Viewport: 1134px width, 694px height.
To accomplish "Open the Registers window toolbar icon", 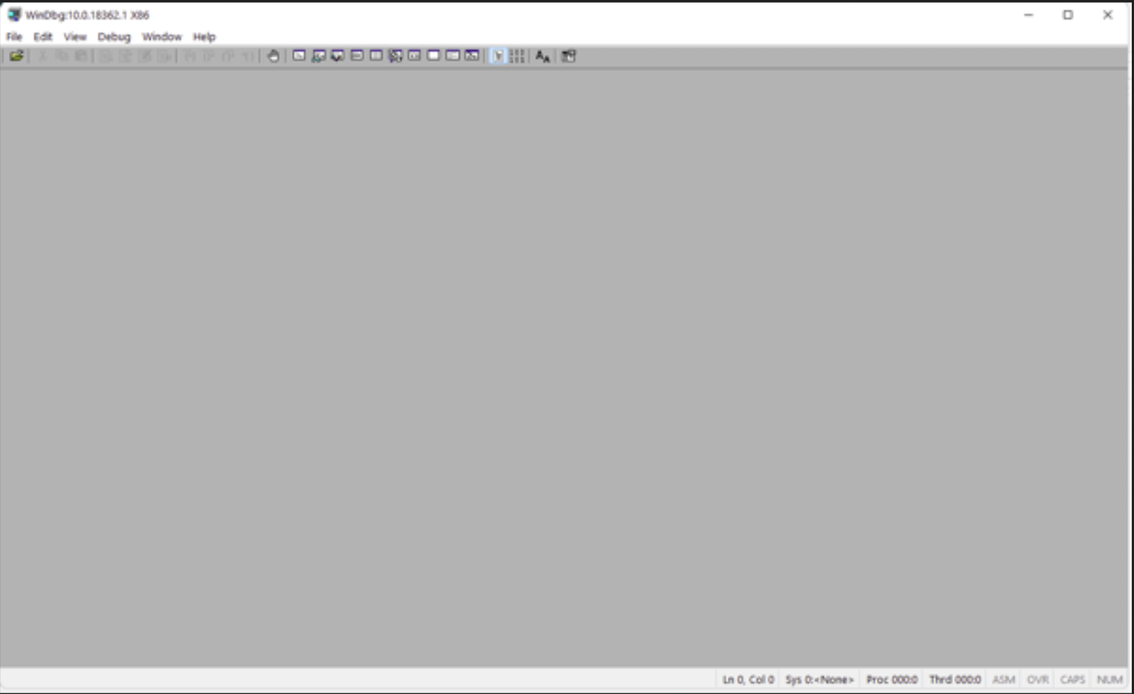I will point(357,56).
